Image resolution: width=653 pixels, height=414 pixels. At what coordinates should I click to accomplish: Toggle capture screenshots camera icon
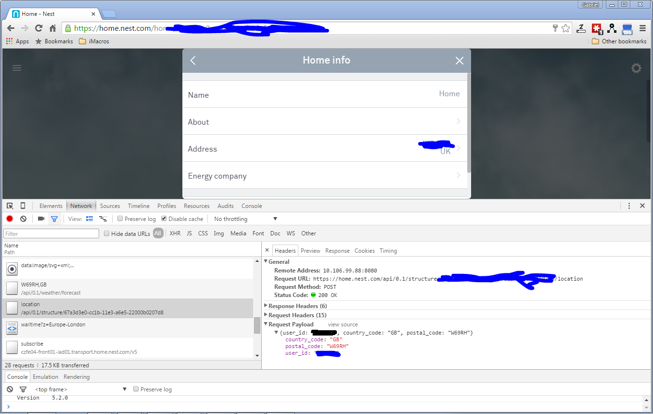tap(41, 219)
